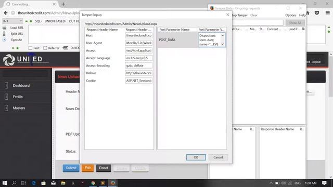Click OK in the Tamper Popup

pos(196,157)
